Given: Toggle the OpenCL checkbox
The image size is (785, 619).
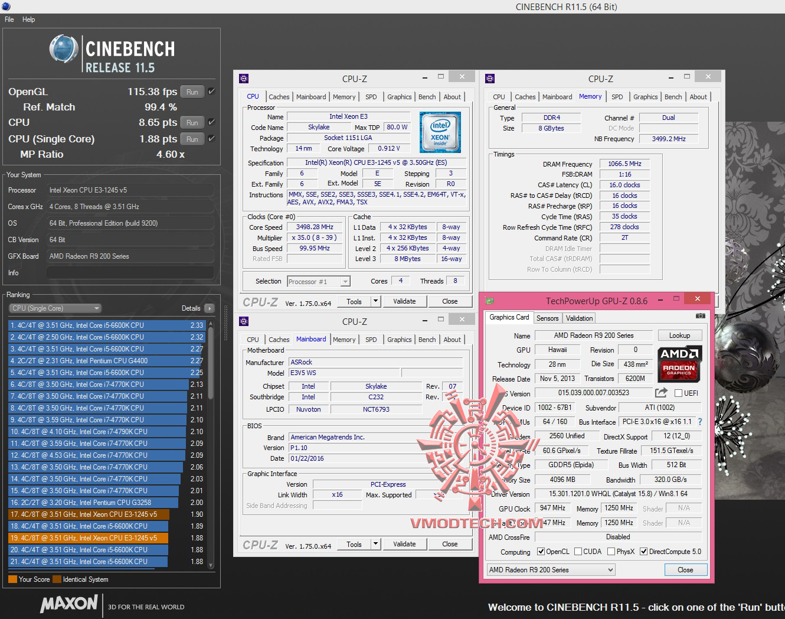Looking at the screenshot, I should tap(541, 552).
